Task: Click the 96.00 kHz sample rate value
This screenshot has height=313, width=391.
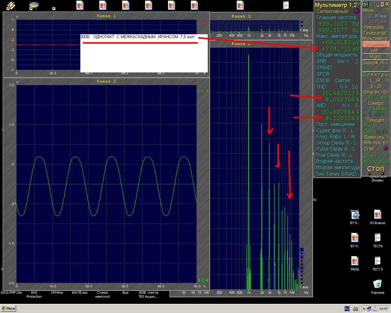Action: pyautogui.click(x=376, y=162)
